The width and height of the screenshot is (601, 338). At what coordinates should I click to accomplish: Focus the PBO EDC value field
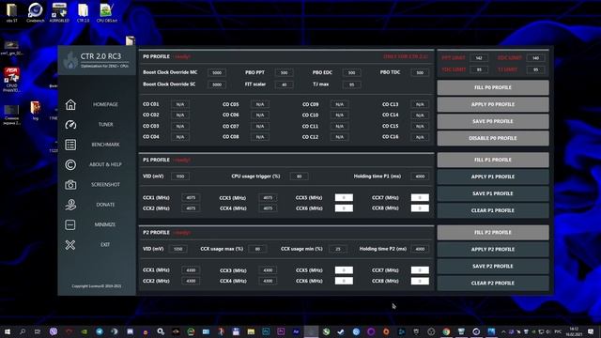pyautogui.click(x=351, y=72)
